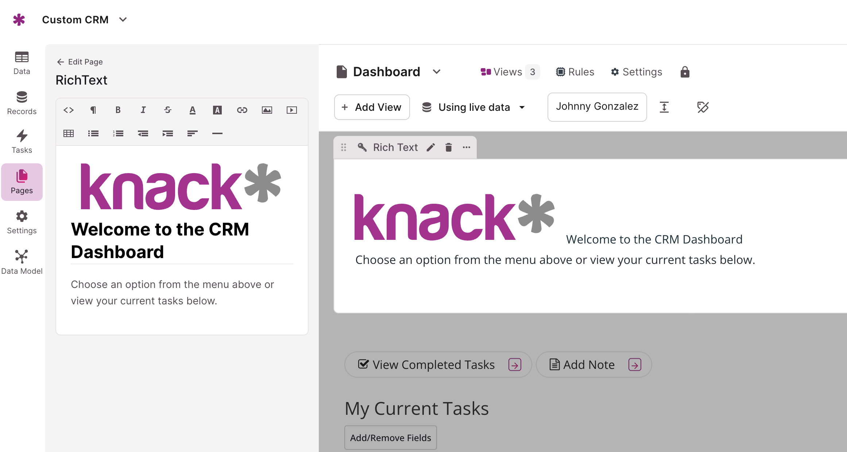
Task: Open the Data section in sidebar
Action: pyautogui.click(x=22, y=63)
